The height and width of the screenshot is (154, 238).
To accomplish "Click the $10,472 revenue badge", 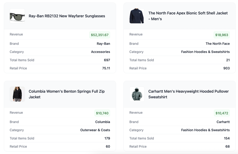I will click(x=222, y=113).
